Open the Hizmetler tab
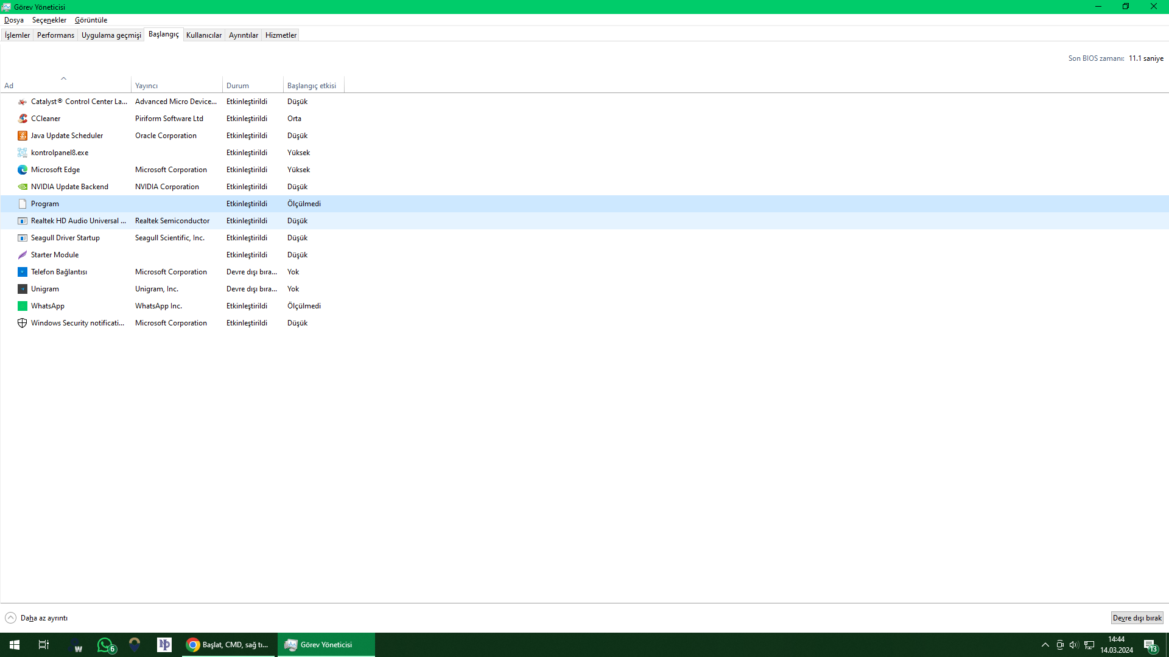Viewport: 1169px width, 657px height. click(x=281, y=35)
